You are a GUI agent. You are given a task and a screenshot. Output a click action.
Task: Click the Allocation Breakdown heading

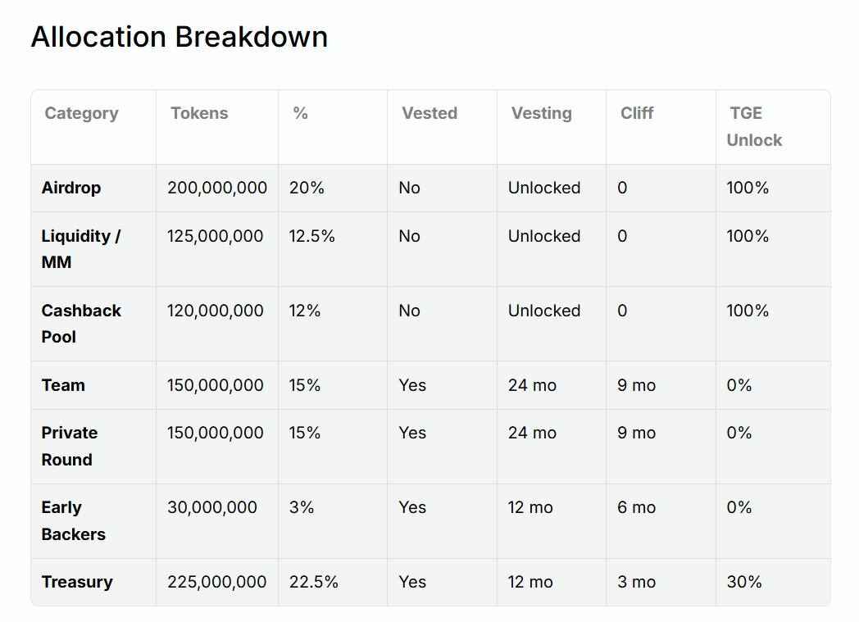click(179, 38)
